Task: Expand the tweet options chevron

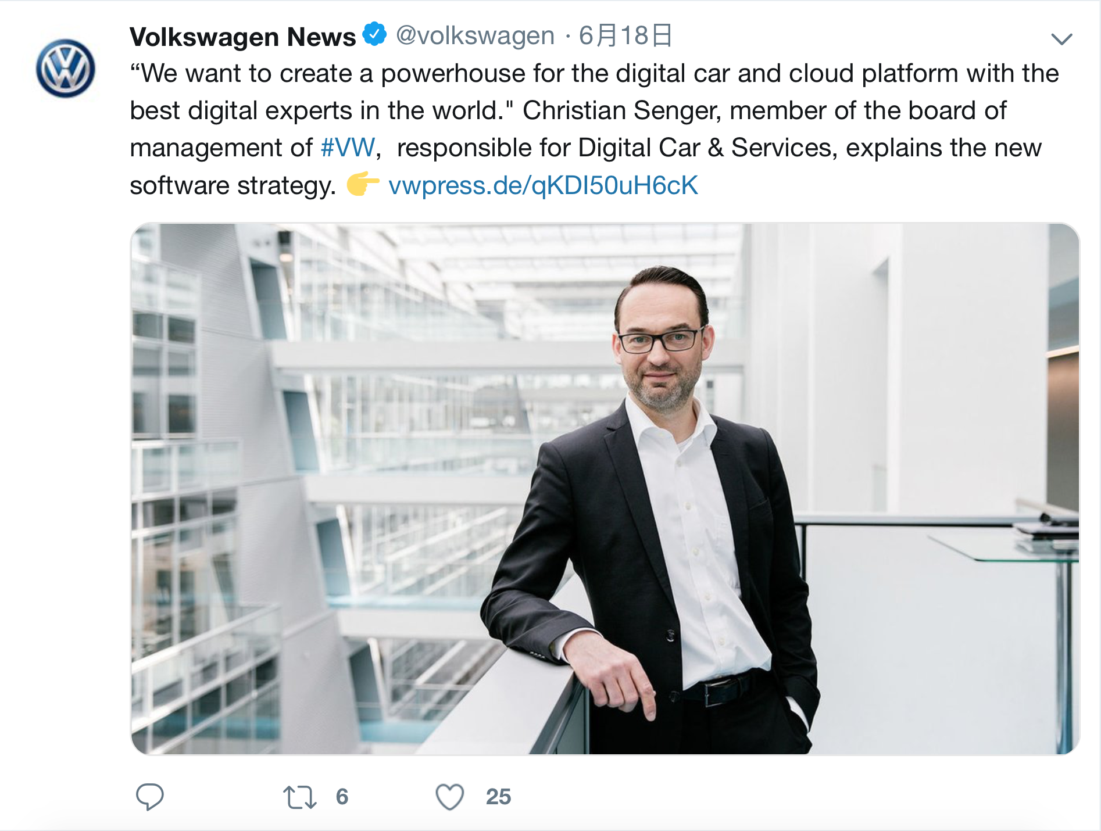Action: point(1061,39)
